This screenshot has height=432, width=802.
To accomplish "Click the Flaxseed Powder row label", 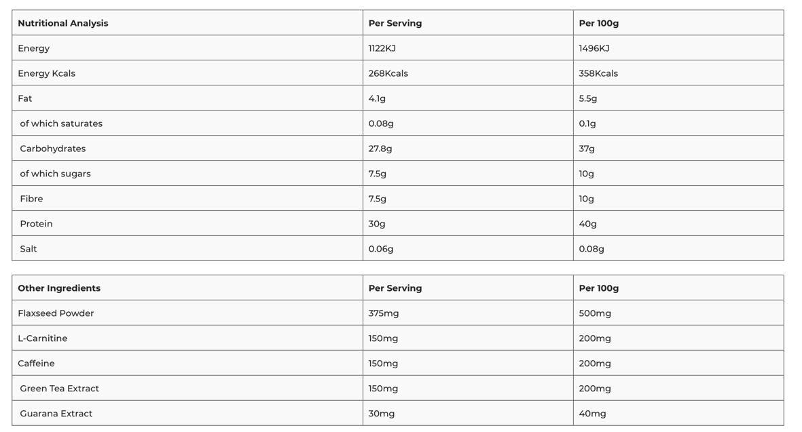I will 56,313.
